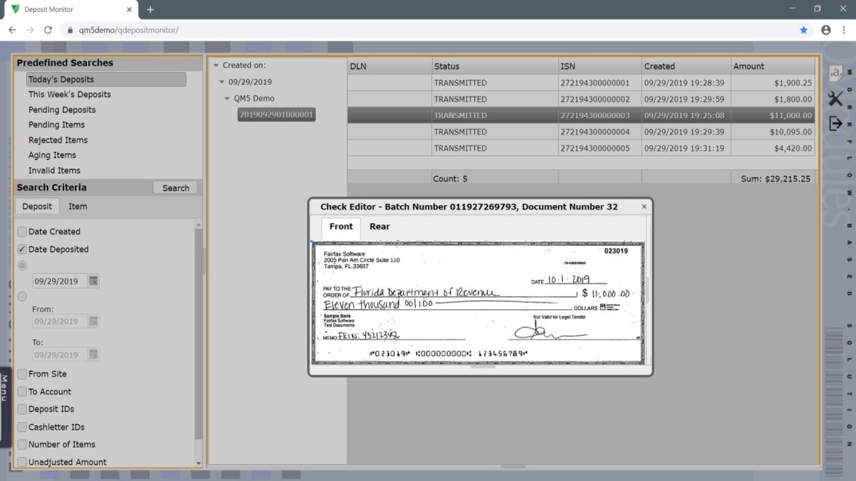Sort table by Status column header
Viewport: 856px width, 481px height.
pyautogui.click(x=495, y=66)
